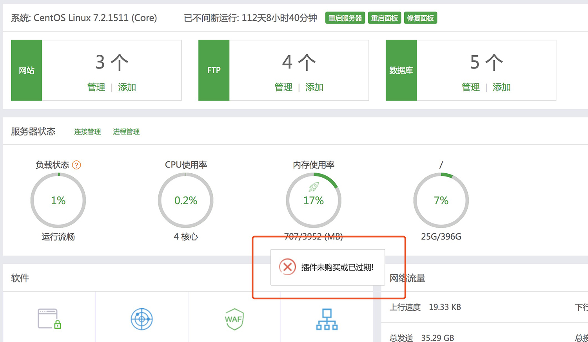Viewport: 588px width, 342px height.
Task: Click the 运行流畅 status label
Action: pos(58,237)
